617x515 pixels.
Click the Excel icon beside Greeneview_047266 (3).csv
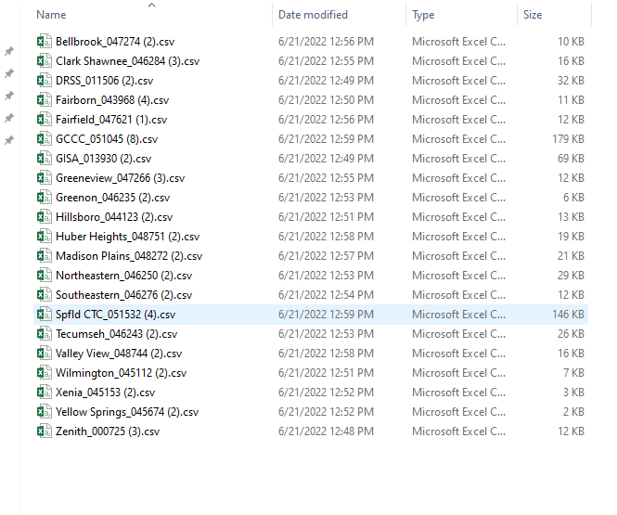[x=45, y=178]
